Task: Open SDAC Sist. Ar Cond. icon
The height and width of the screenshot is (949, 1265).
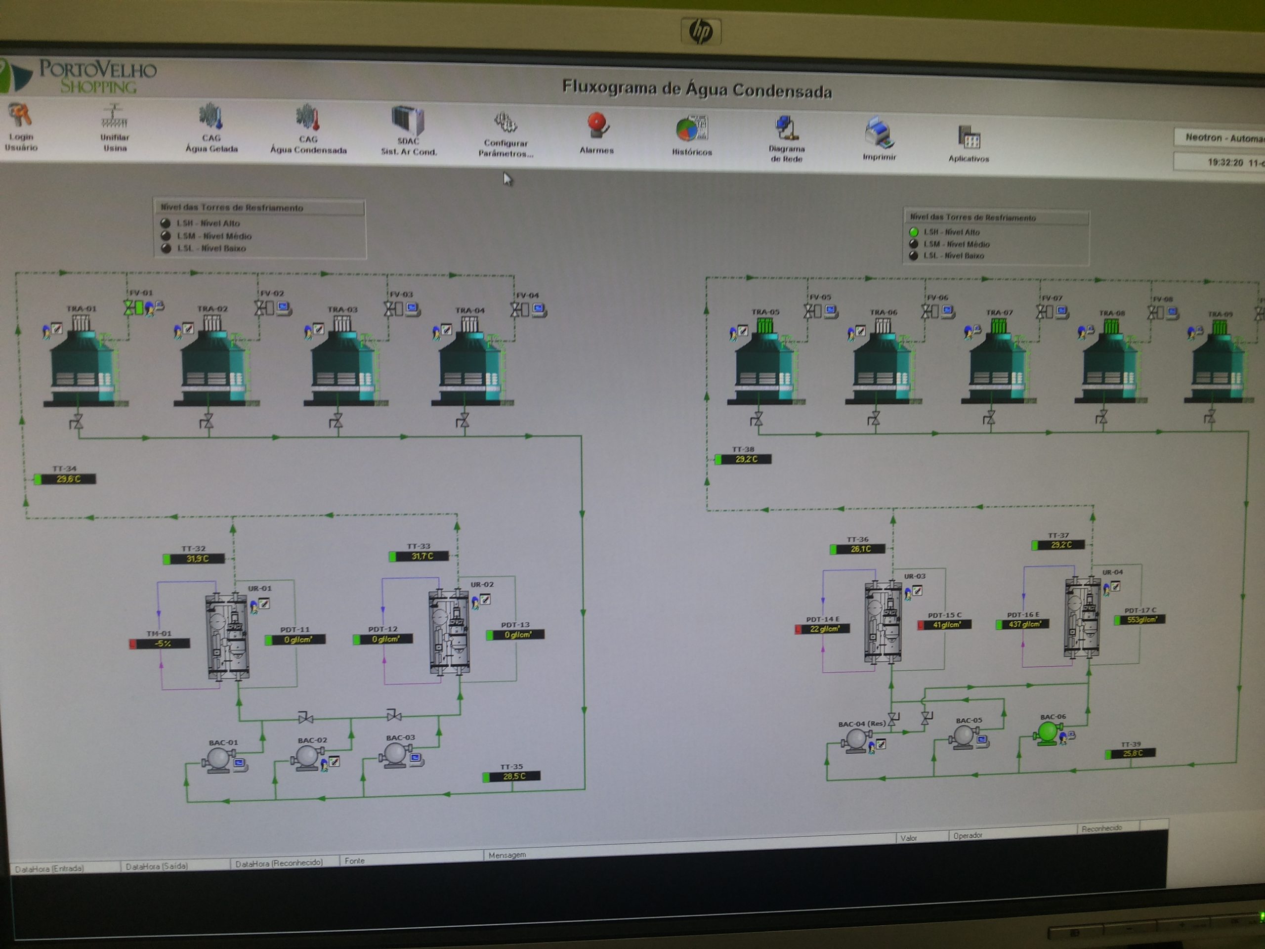Action: tap(408, 121)
